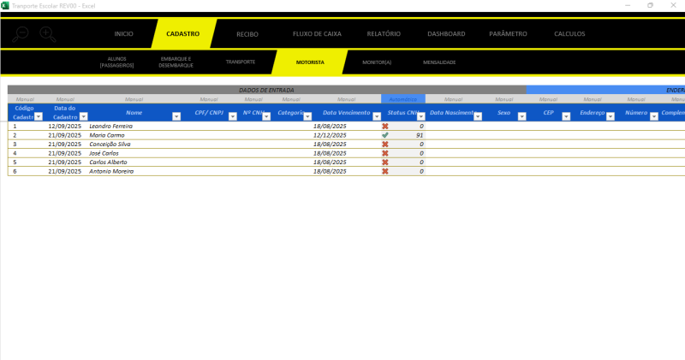Select the Carlos Alberto name cell
Screen dimensions: 685x360
[108, 162]
